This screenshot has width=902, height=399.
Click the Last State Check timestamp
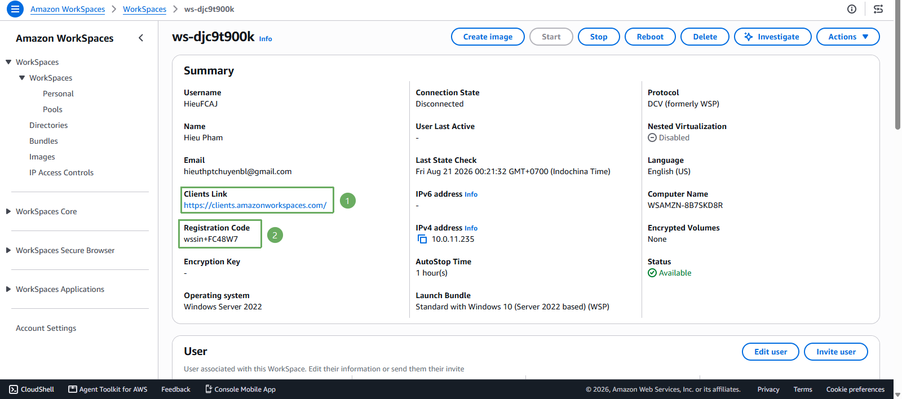pyautogui.click(x=513, y=171)
